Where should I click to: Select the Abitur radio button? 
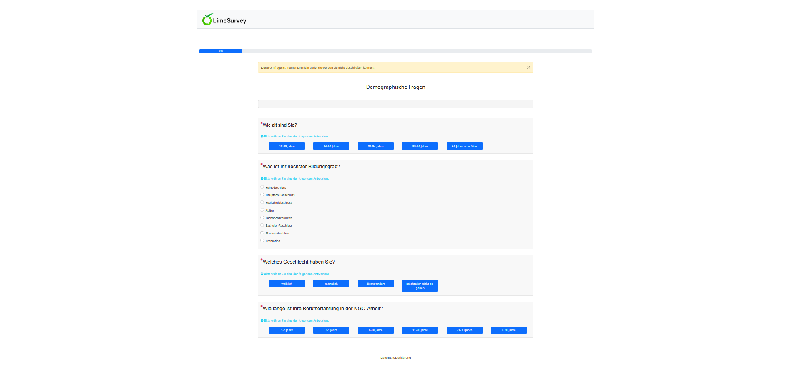262,210
